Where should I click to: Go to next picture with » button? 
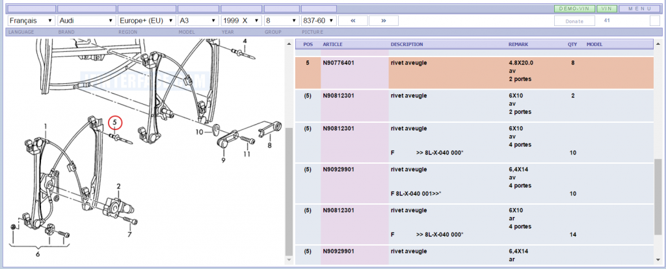click(x=384, y=20)
